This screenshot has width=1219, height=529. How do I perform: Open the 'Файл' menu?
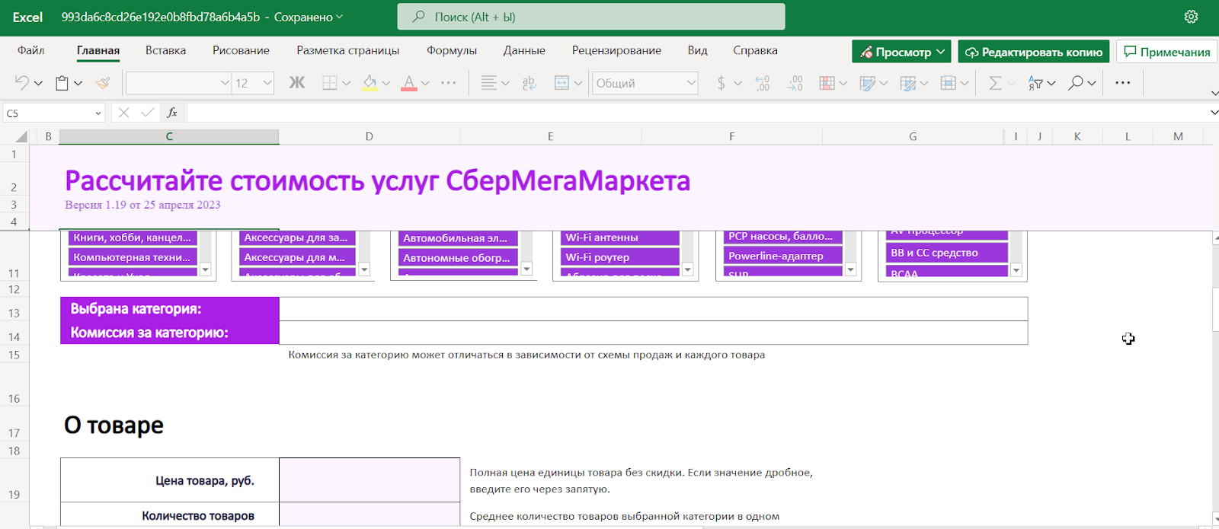(x=31, y=50)
